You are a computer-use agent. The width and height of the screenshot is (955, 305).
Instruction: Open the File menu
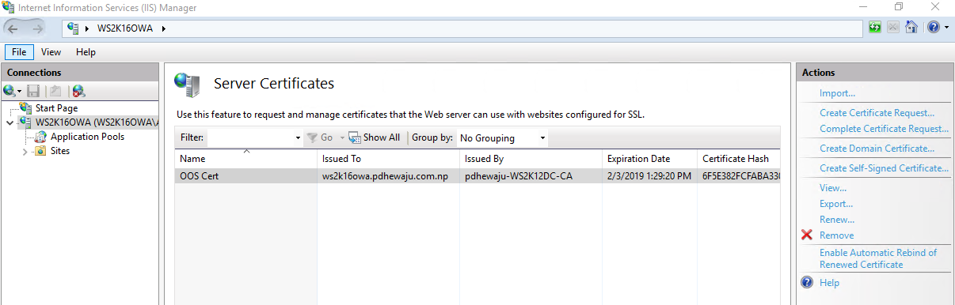pos(19,52)
